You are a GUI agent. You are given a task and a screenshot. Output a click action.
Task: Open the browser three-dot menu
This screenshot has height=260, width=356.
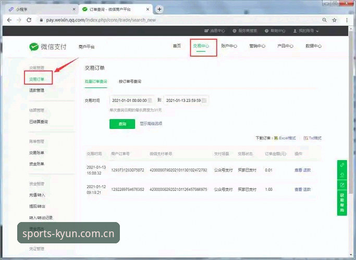347,20
